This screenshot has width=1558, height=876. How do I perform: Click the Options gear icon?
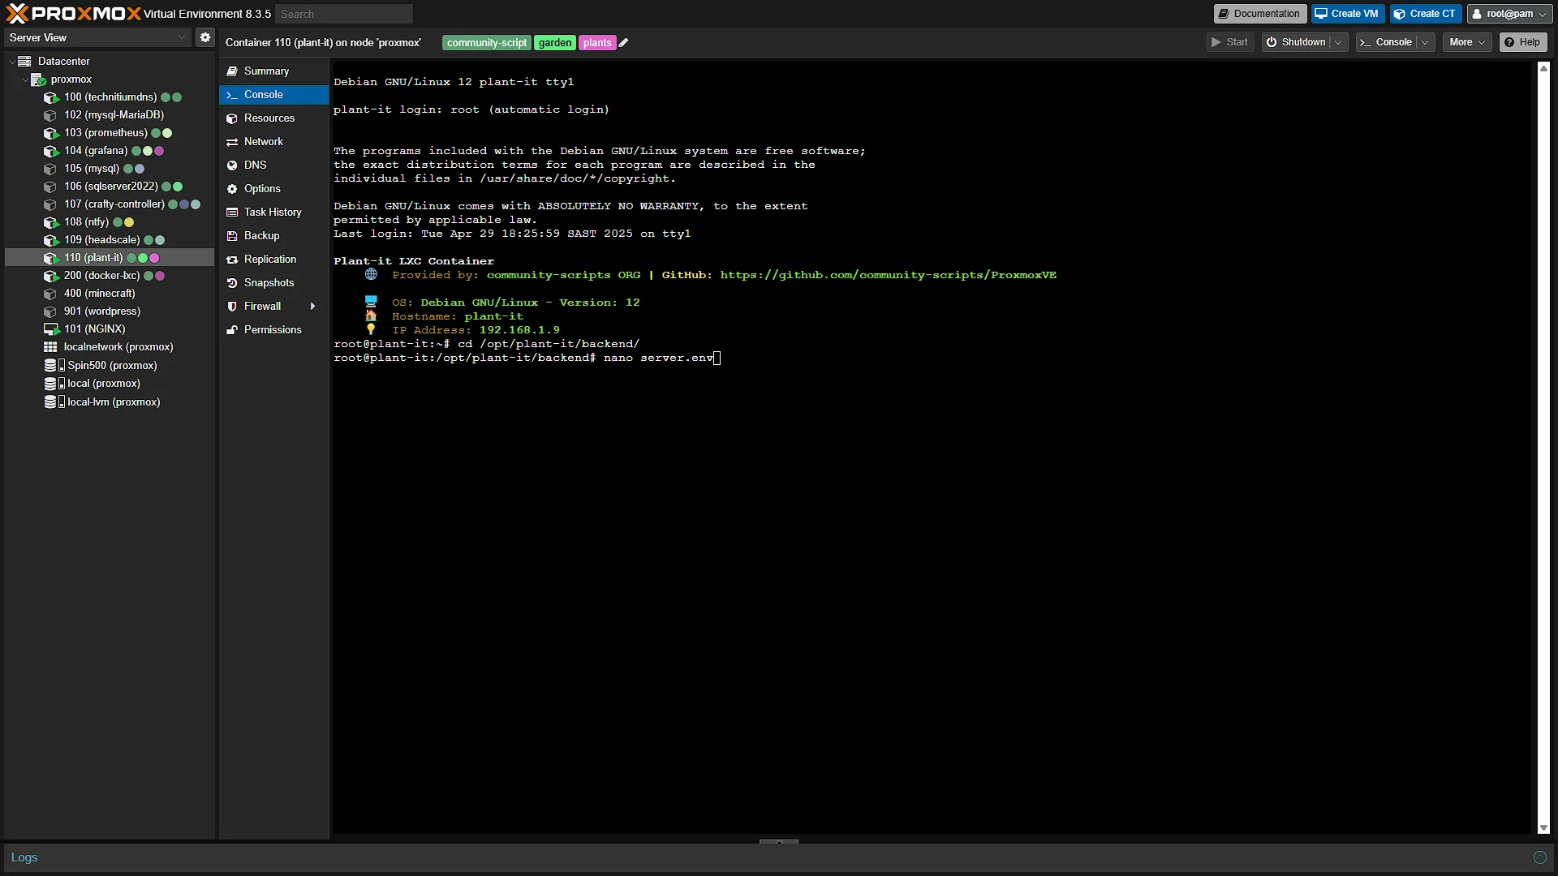(x=232, y=189)
